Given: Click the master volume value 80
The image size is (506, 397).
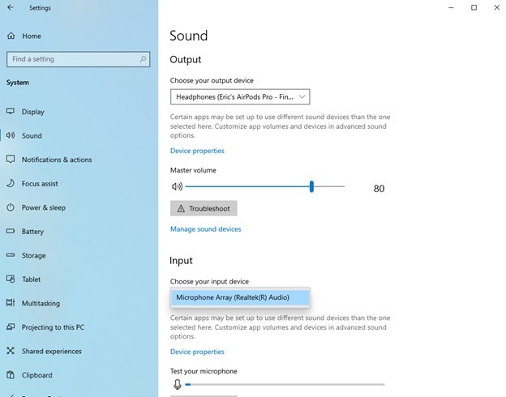Looking at the screenshot, I should pos(379,188).
